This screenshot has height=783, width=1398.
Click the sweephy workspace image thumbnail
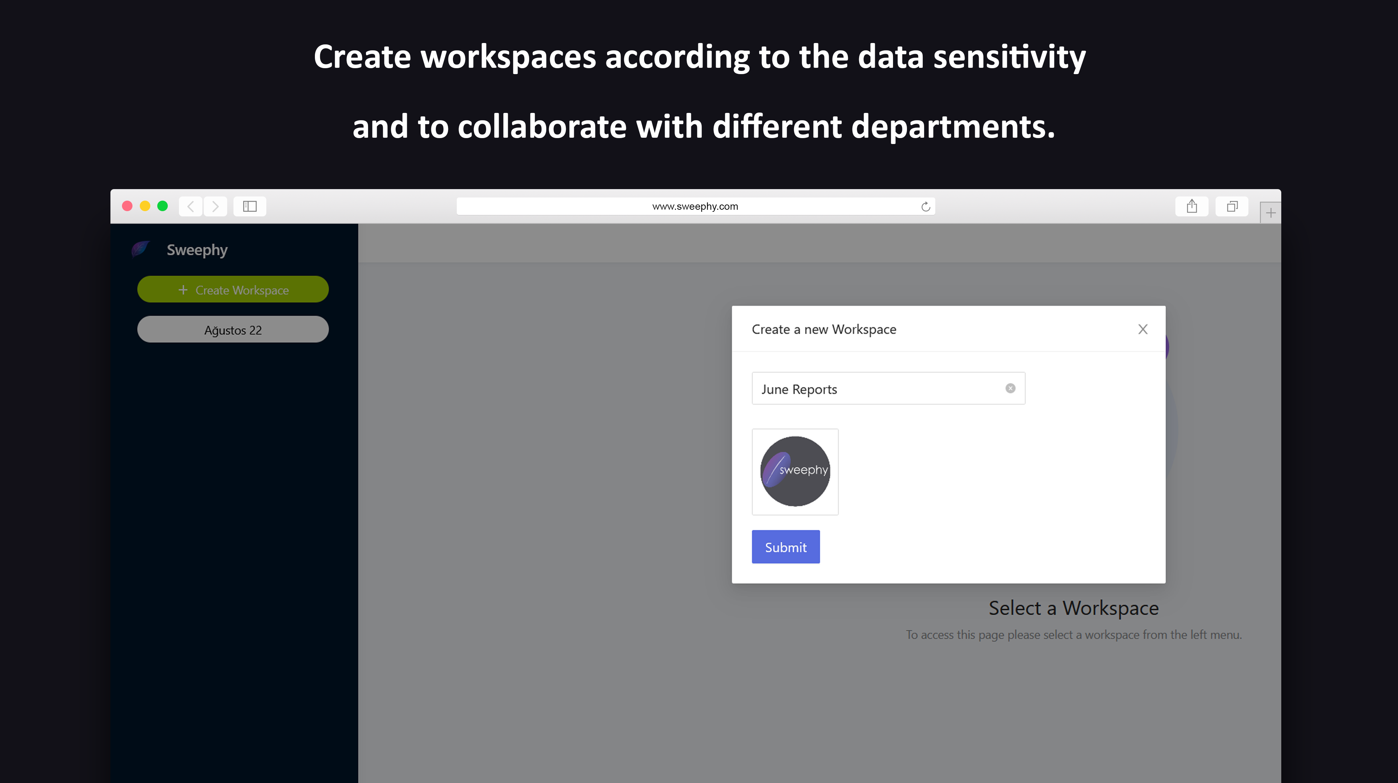tap(795, 472)
